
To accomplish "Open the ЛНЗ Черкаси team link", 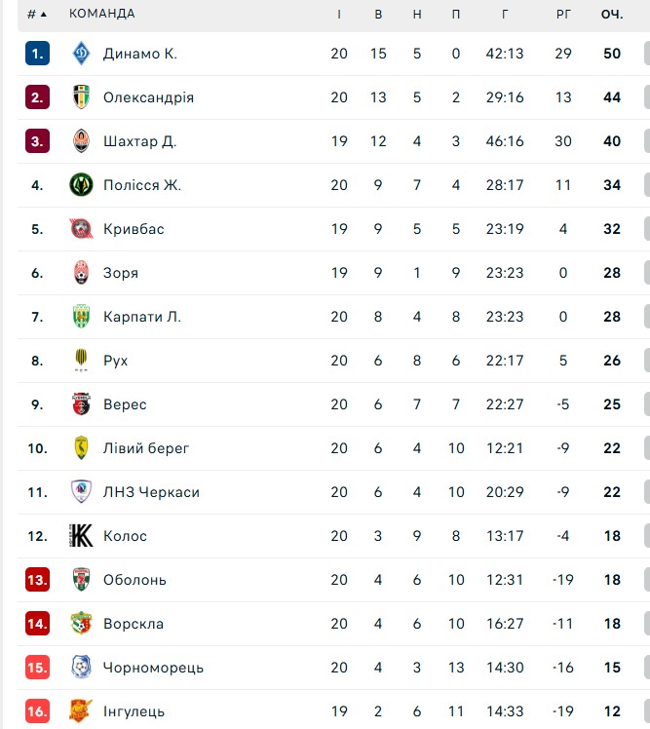I will pyautogui.click(x=151, y=492).
